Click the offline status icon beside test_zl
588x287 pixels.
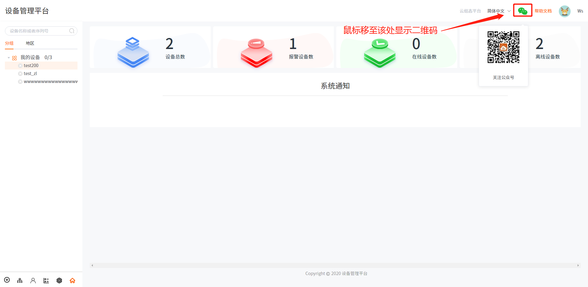(x=20, y=74)
